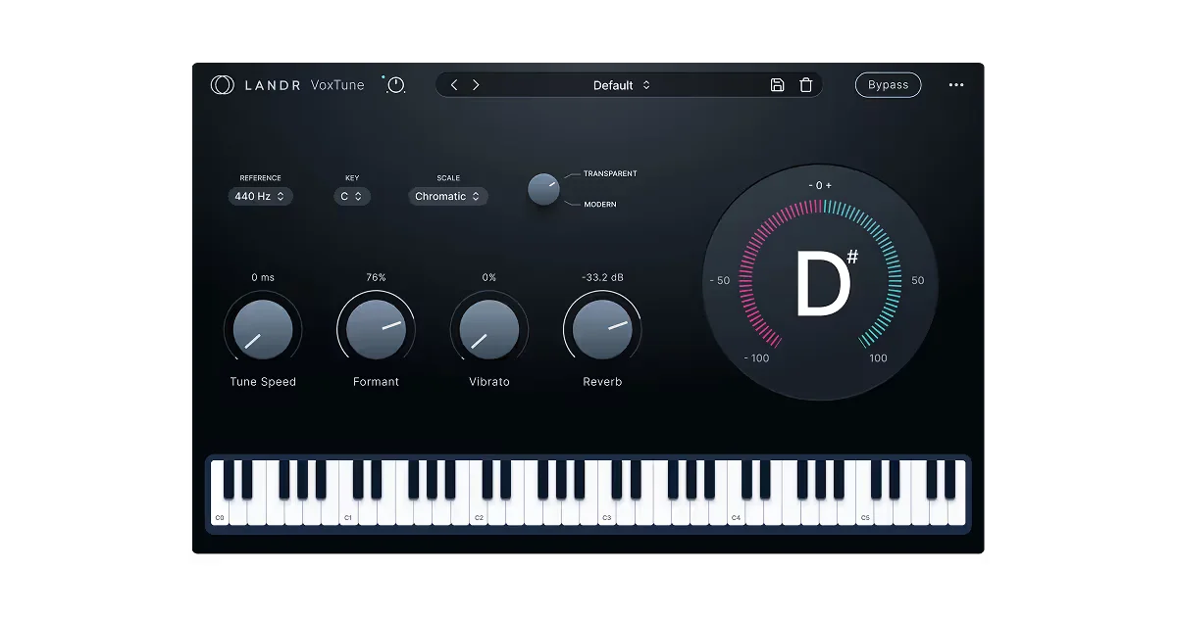
Task: Click the C5 key on the keyboard
Action: coord(865,509)
